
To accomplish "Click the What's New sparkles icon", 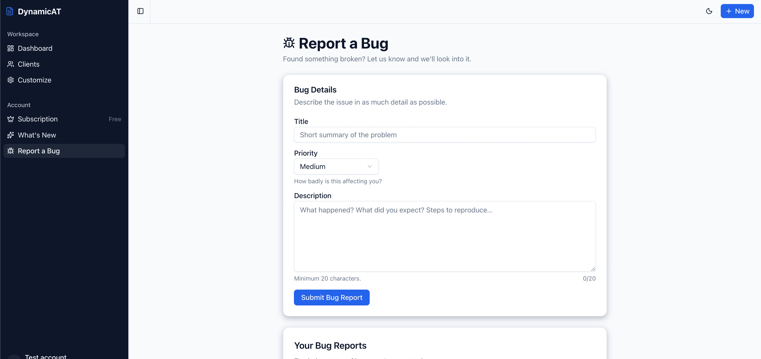I will (11, 135).
